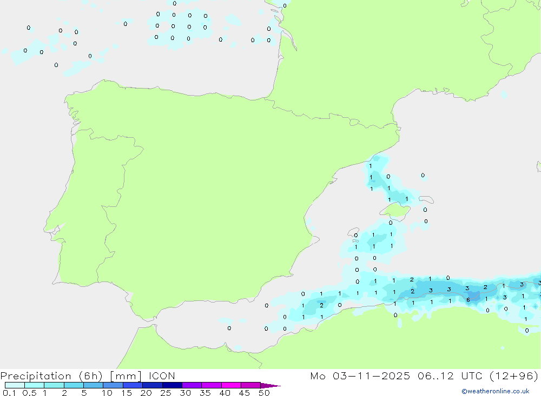
Task: Click the "40" legend scale label
Action: click(225, 393)
